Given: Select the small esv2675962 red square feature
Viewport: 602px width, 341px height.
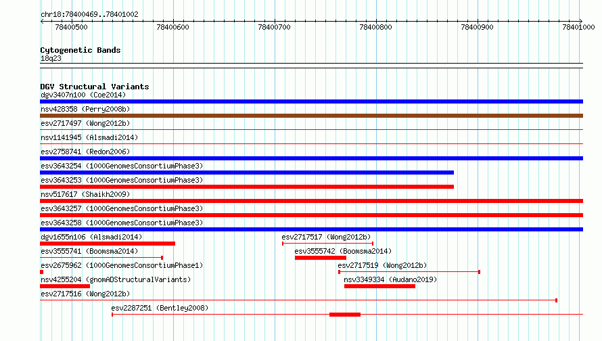Looking at the screenshot, I should 41,272.
